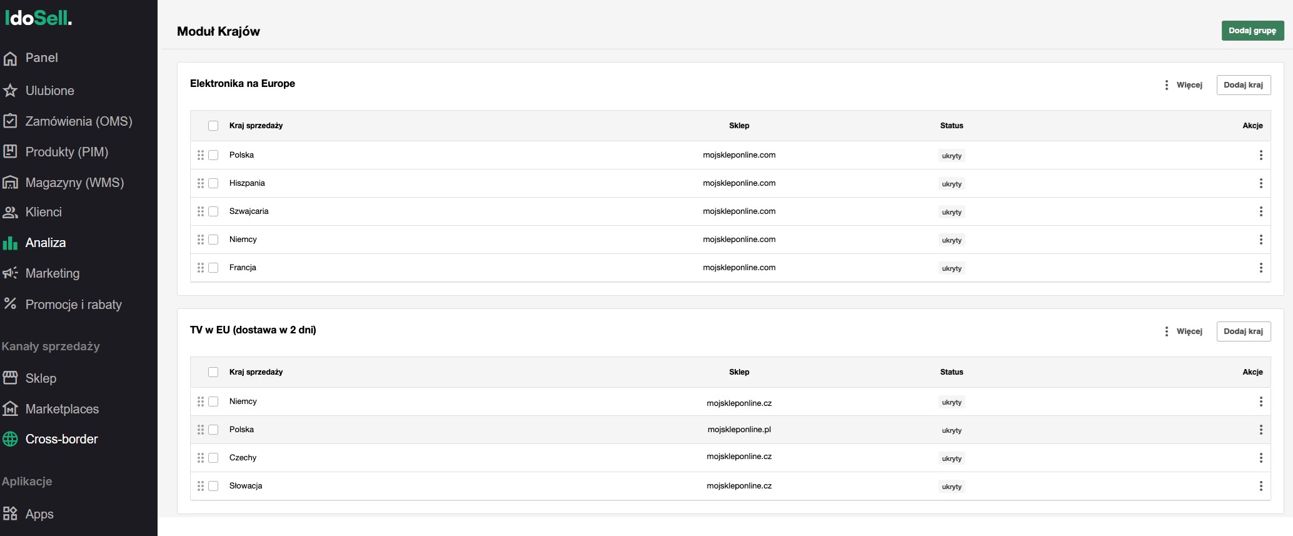This screenshot has height=536, width=1293.
Task: Click the Produkty (PIM) icon
Action: [10, 151]
